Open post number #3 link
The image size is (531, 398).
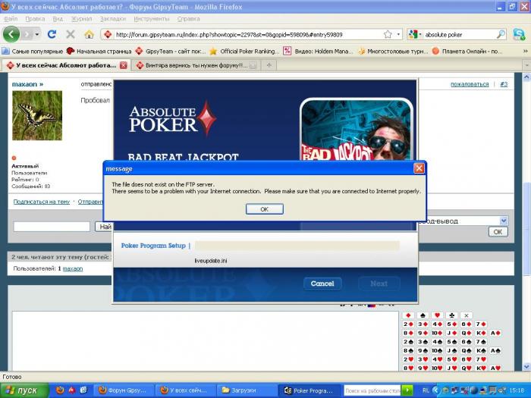click(x=504, y=84)
